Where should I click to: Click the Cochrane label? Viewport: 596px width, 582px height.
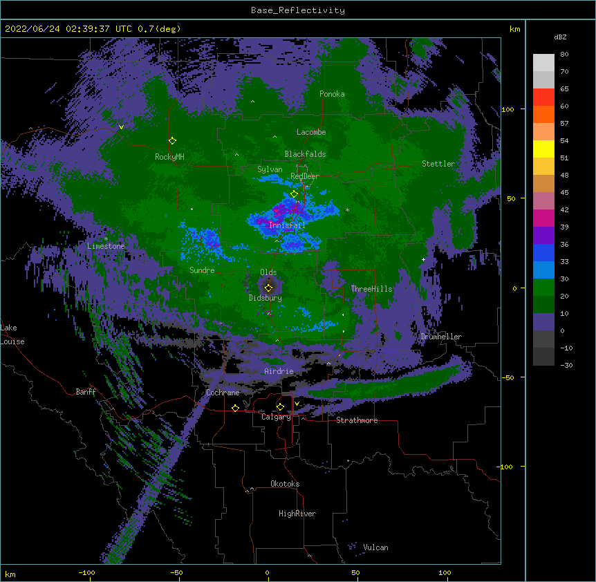pyautogui.click(x=223, y=393)
